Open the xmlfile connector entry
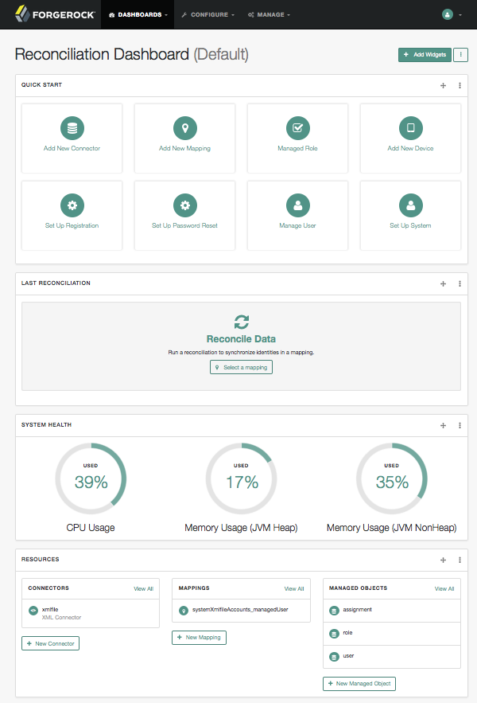The width and height of the screenshot is (477, 703). (91, 613)
